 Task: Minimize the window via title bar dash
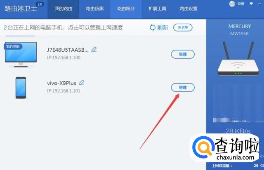click(259, 4)
